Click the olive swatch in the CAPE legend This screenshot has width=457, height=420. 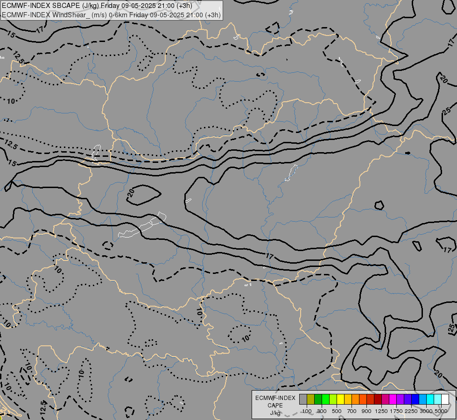click(x=311, y=399)
